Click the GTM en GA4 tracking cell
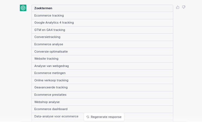202x122 pixels. click(102, 30)
